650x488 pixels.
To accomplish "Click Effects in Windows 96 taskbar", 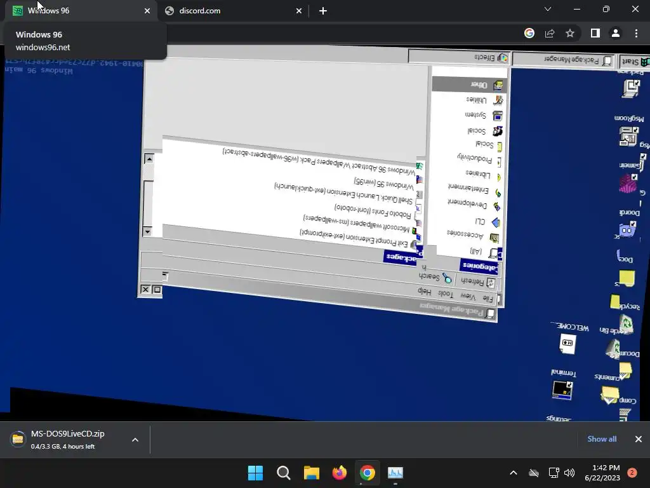I will click(x=460, y=57).
